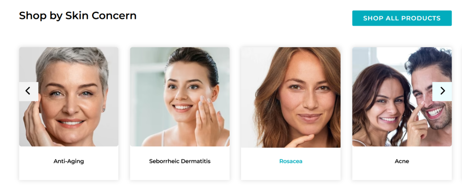Open the Acne text link
This screenshot has height=189, width=462.
coord(402,162)
